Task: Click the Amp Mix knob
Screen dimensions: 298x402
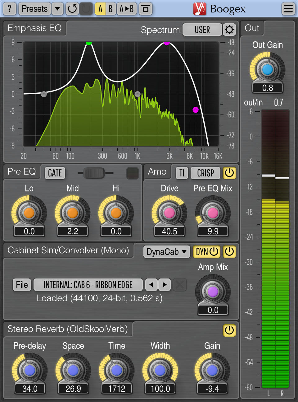Action: (x=213, y=292)
